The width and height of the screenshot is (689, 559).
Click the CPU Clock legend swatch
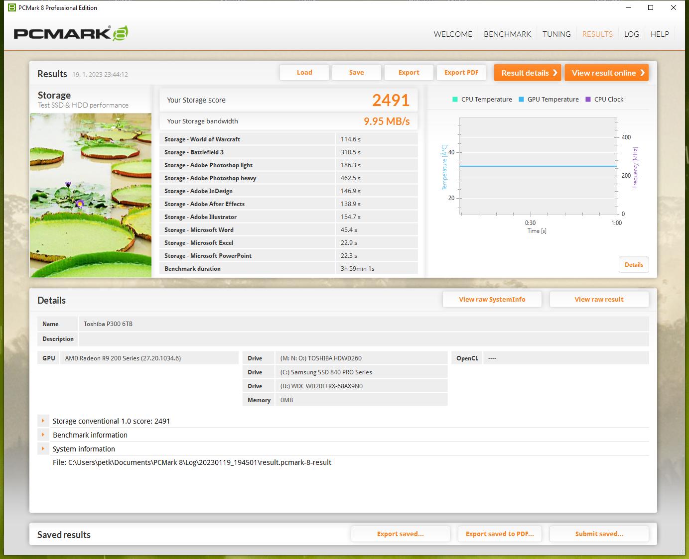(588, 99)
